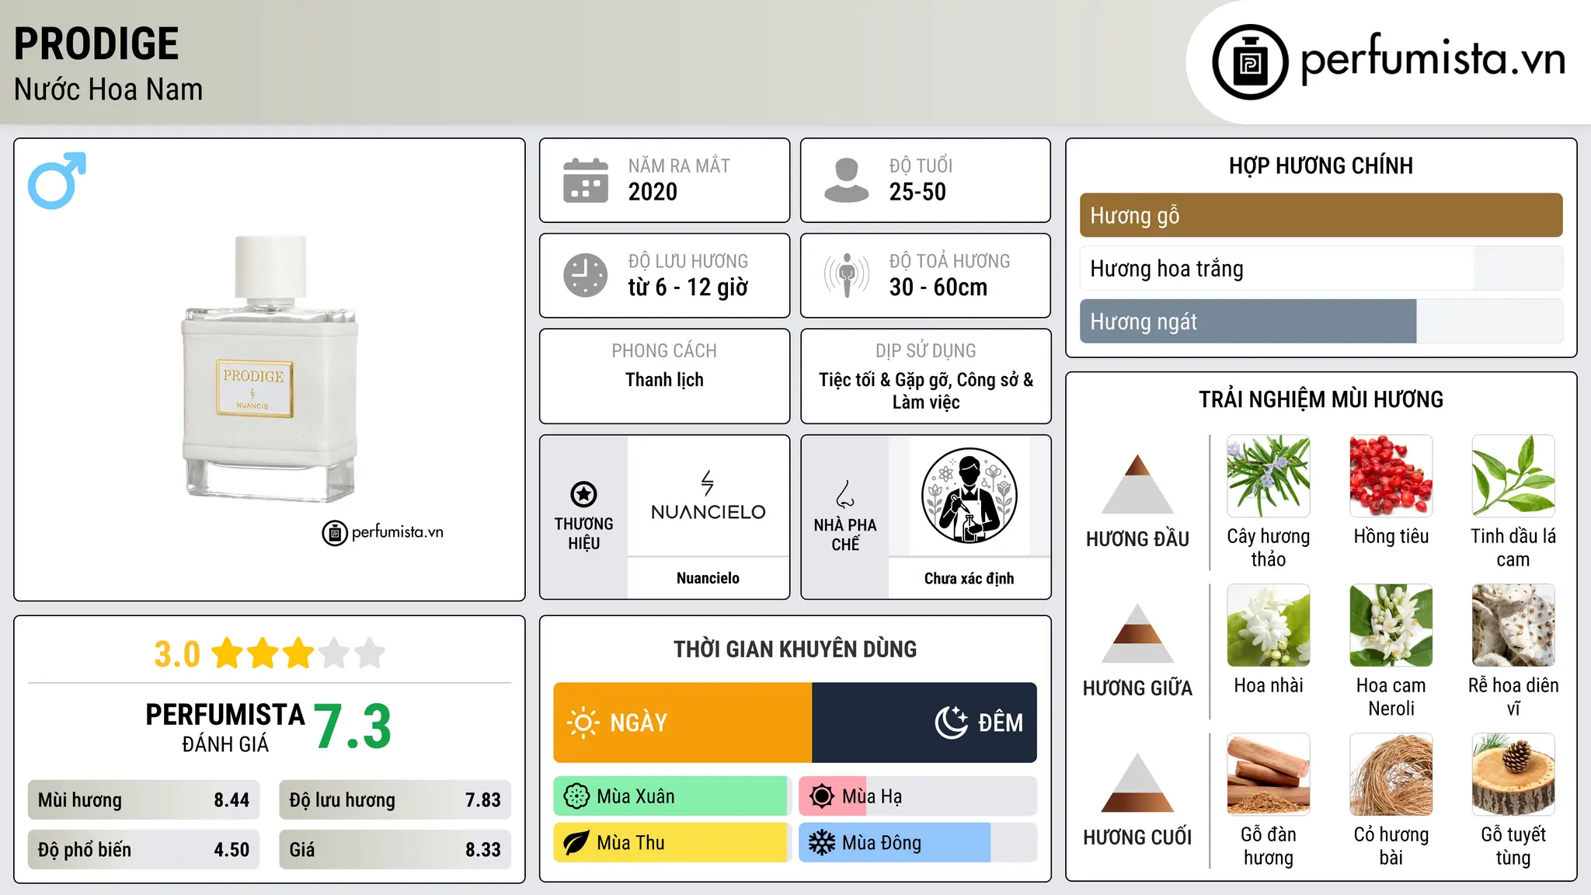Screen dimensions: 1591x895
Task: Open the Rễ hoa diên vĩ note image
Action: coord(1513,625)
